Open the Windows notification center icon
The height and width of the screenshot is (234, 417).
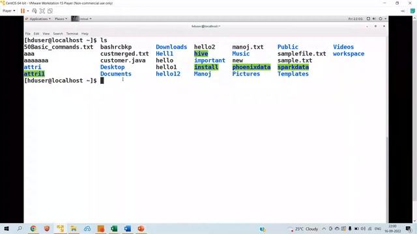(x=409, y=229)
